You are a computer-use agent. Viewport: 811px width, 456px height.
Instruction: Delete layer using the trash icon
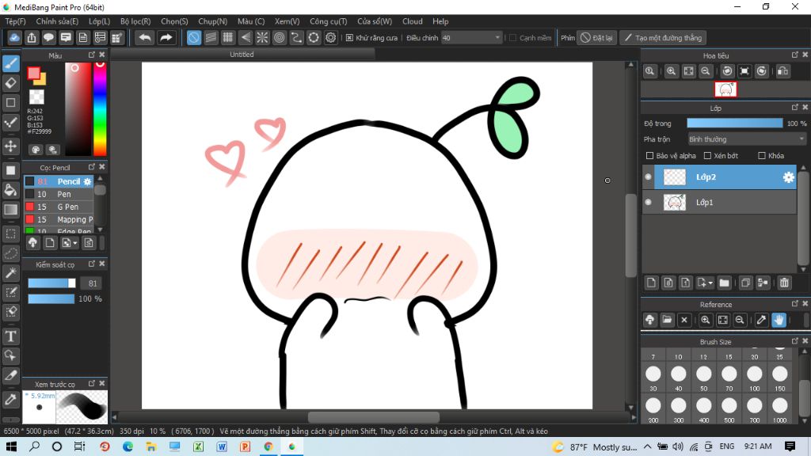(784, 283)
